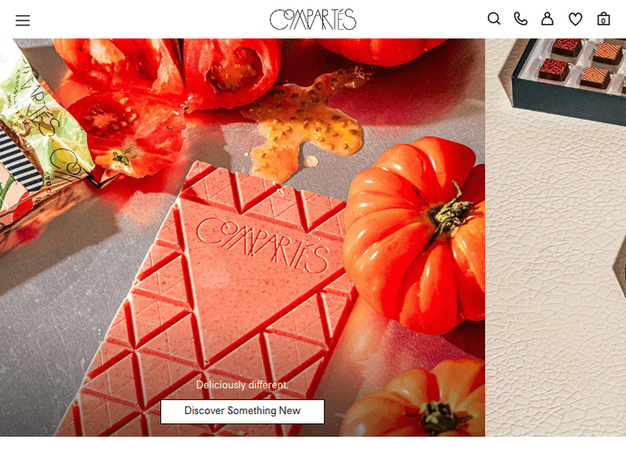Open the hamburger navigation menu

(x=23, y=20)
